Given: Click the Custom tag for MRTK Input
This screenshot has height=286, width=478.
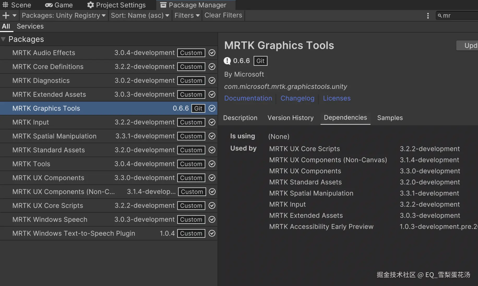Looking at the screenshot, I should pos(191,122).
